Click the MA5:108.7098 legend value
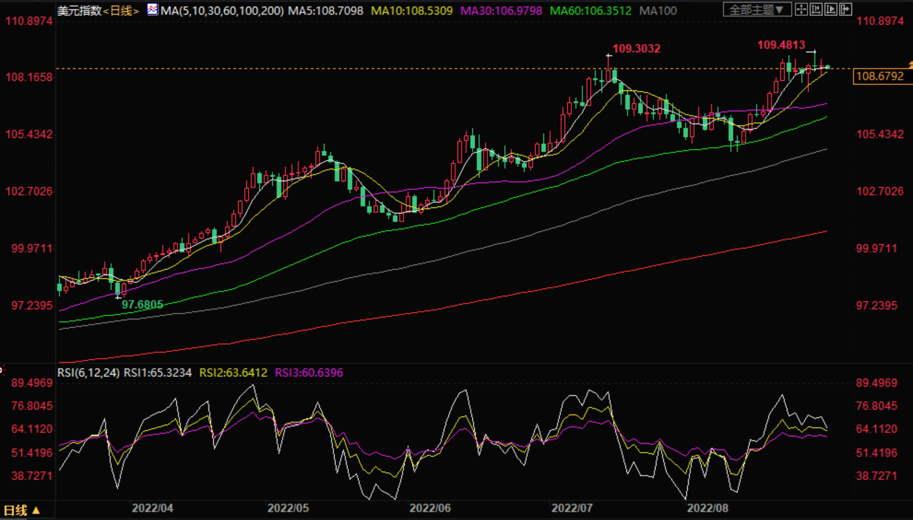913x520 pixels. pyautogui.click(x=325, y=10)
